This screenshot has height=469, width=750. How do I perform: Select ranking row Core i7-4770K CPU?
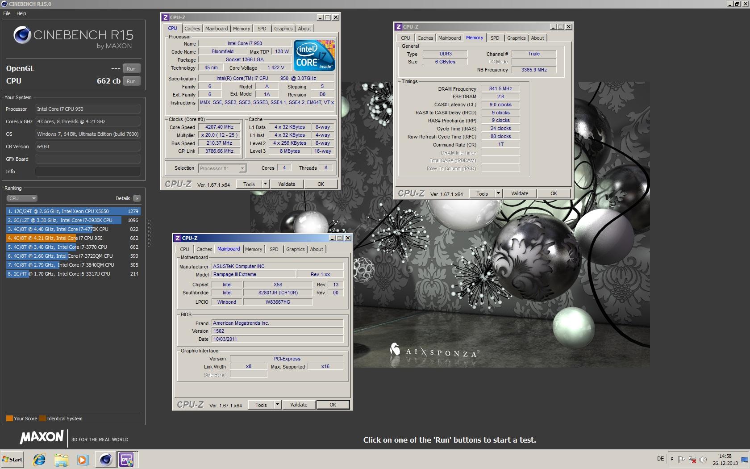point(74,229)
